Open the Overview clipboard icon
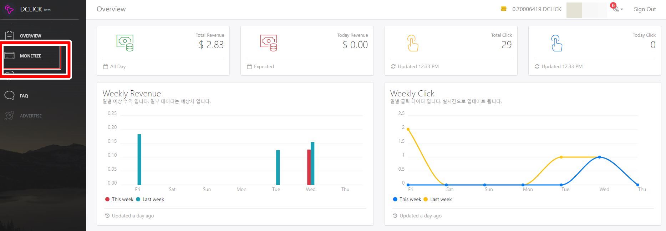The height and width of the screenshot is (231, 666). (9, 35)
